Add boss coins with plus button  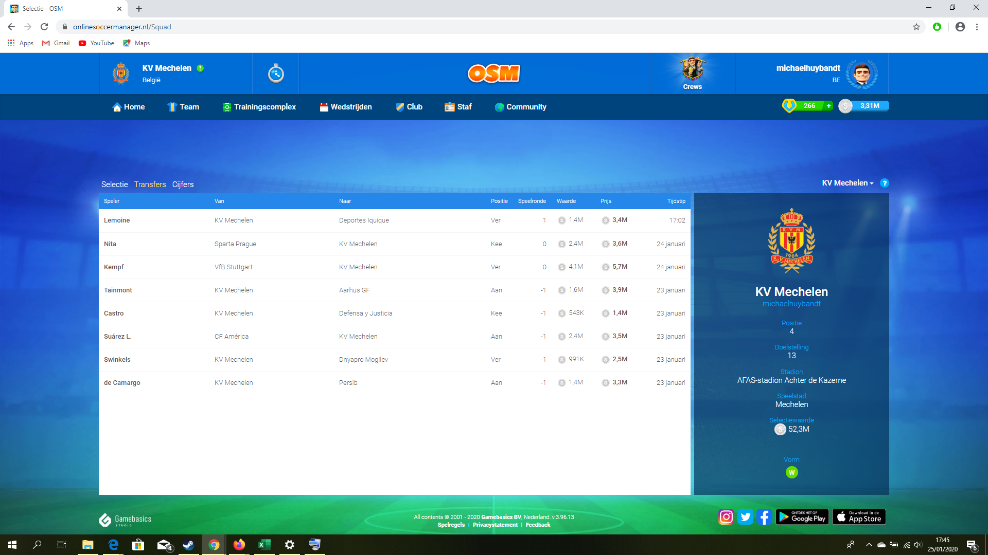pos(828,106)
